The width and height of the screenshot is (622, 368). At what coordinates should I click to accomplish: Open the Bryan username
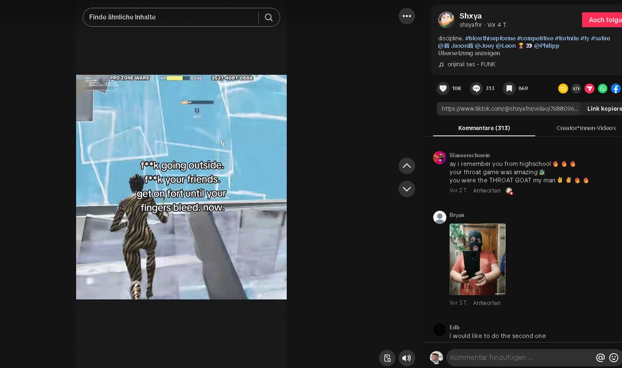[457, 215]
